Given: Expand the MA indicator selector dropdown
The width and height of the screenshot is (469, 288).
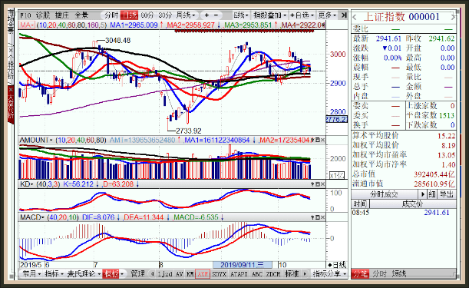Looking at the screenshot, I should pyautogui.click(x=28, y=25).
